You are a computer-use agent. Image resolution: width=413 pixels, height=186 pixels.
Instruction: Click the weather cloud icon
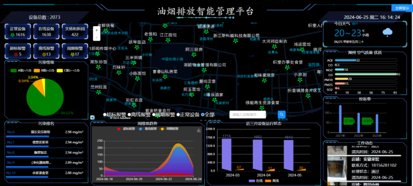coord(388,32)
